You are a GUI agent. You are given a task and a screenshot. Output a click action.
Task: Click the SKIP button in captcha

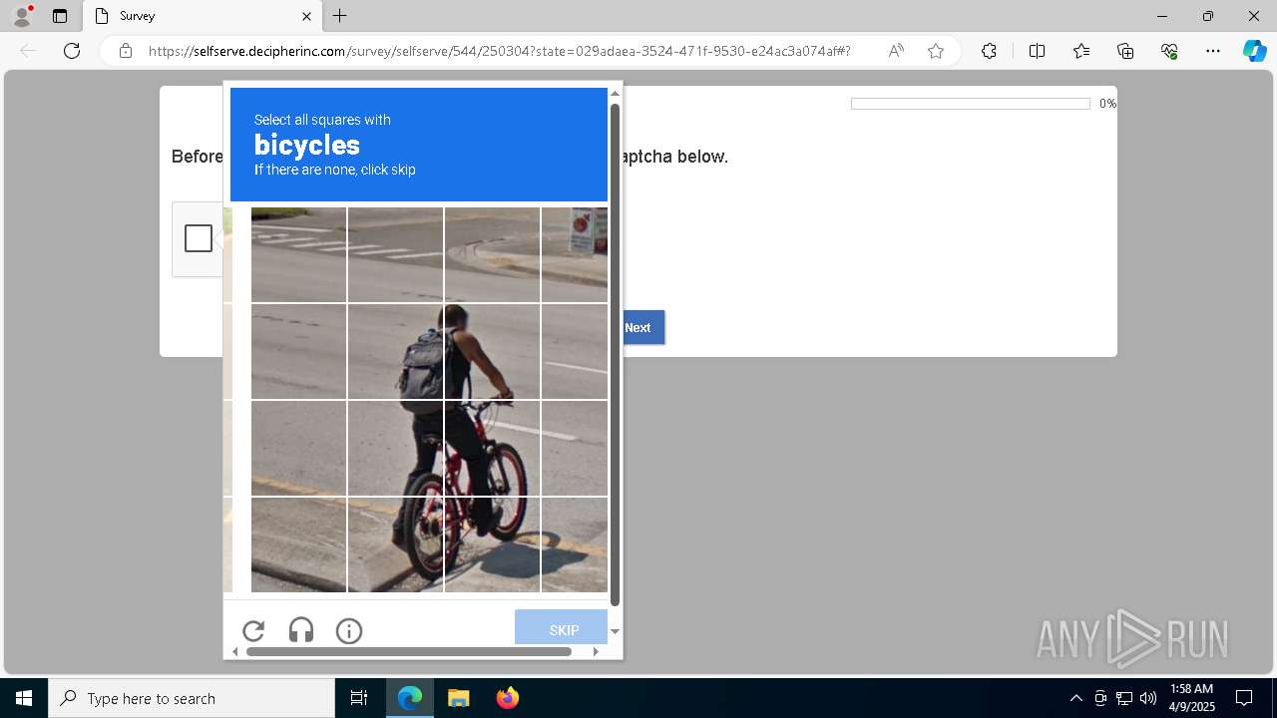click(x=562, y=627)
